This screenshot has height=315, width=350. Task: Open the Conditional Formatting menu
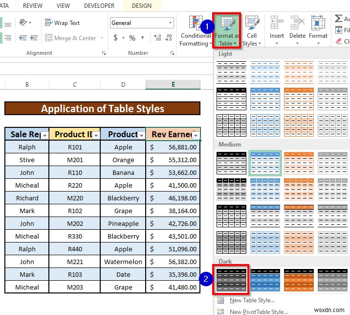(196, 31)
